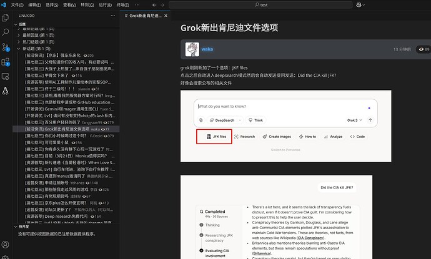This screenshot has width=431, height=259.
Task: Open the 文件(F) menu
Action: tap(17, 5)
